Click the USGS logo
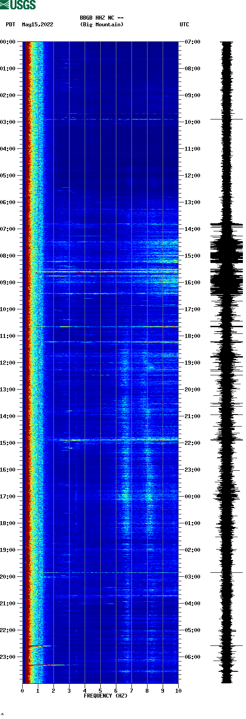246x719 pixels. click(x=18, y=5)
